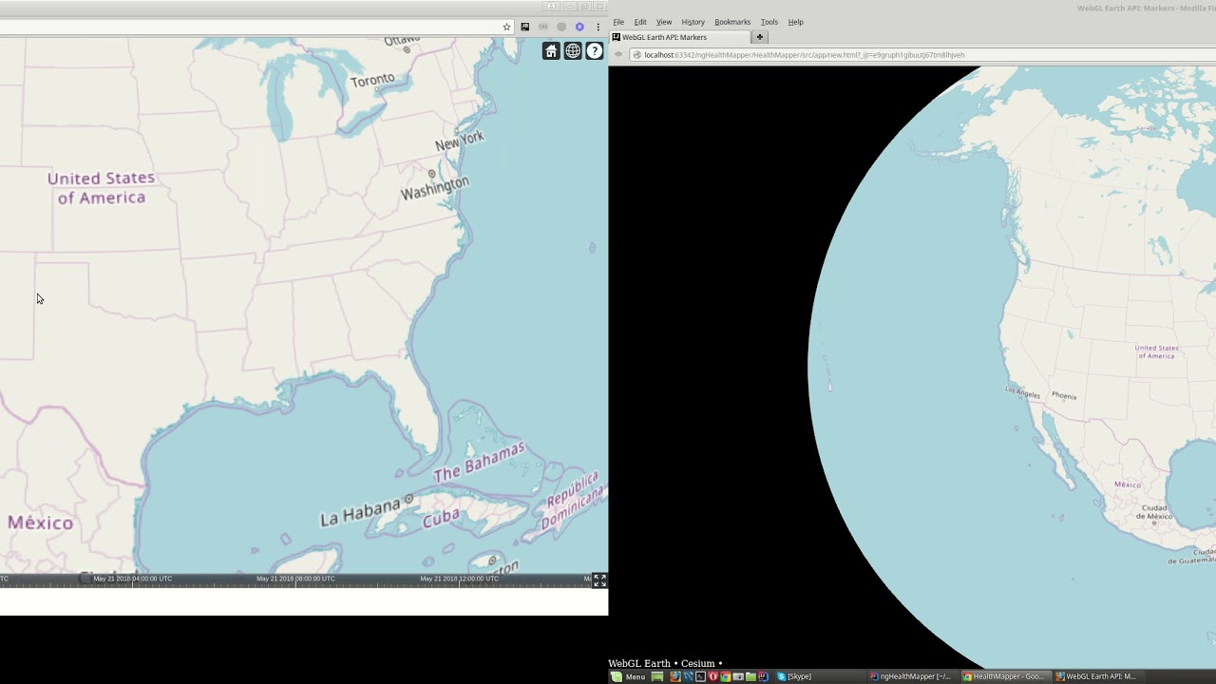Click the Chrome address bar field

(x=256, y=27)
